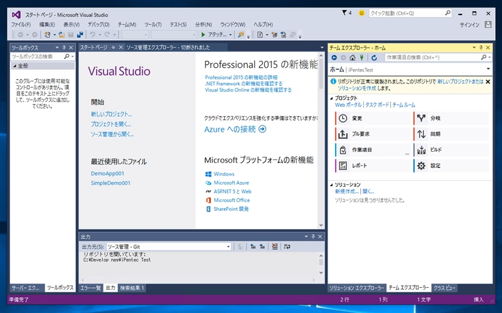Open recent file DemoApp001
The height and width of the screenshot is (313, 502).
(x=107, y=174)
